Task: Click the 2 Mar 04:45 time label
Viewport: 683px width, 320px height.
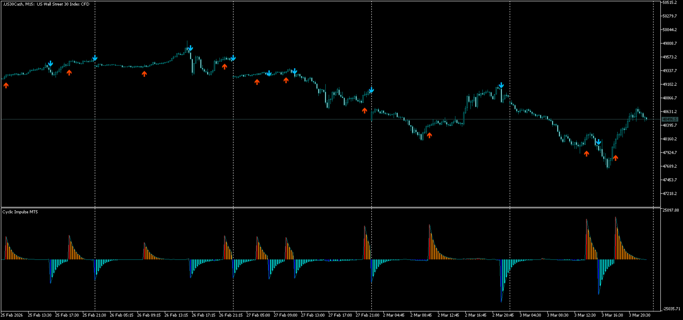Action: pyautogui.click(x=394, y=315)
